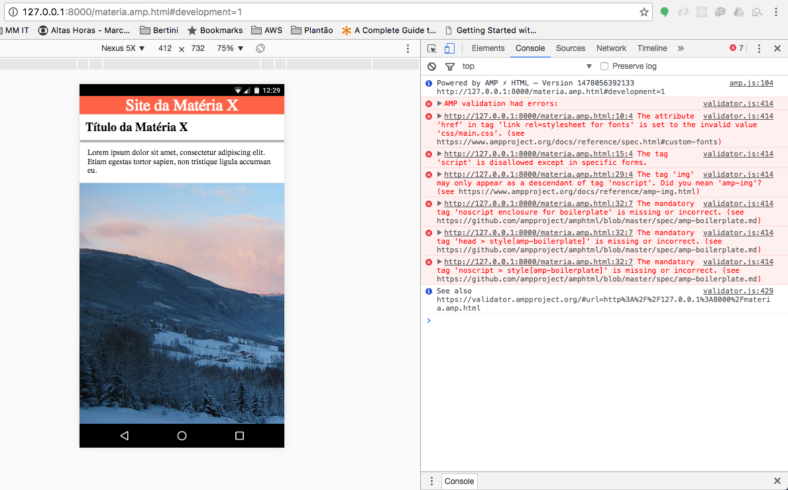Viewport: 788px width, 490px height.
Task: Open validator.js:414 link beside AMP validation errors
Action: point(738,103)
